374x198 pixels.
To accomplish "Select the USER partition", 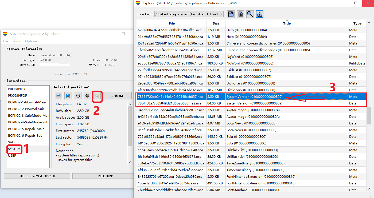I will tap(28, 155).
